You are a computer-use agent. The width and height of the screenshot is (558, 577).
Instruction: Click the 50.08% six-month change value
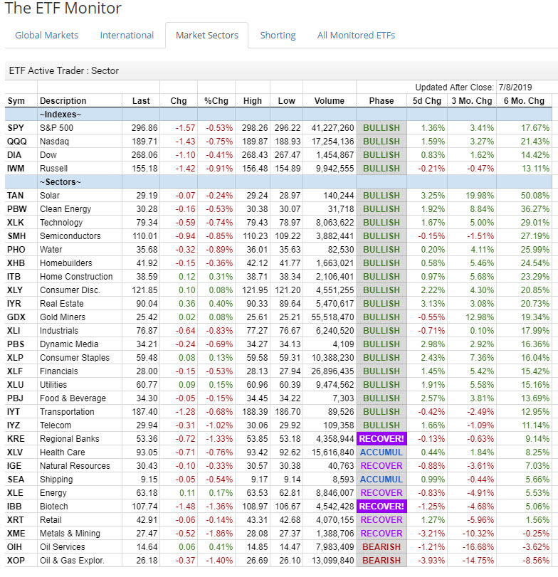click(535, 196)
